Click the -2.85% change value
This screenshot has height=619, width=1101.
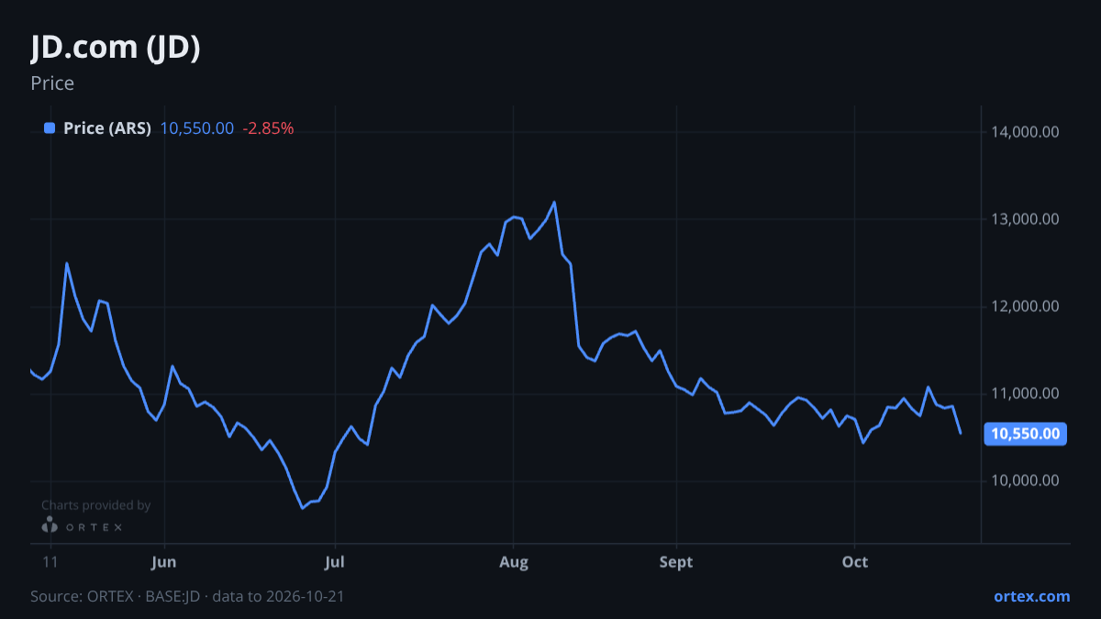(268, 128)
